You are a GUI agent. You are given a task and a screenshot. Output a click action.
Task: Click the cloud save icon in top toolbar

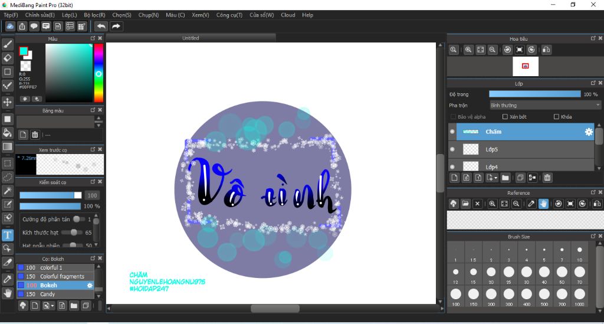[10, 26]
